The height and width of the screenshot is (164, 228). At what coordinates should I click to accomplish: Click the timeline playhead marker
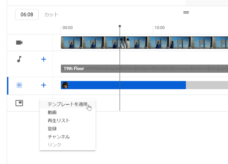pyautogui.click(x=120, y=26)
